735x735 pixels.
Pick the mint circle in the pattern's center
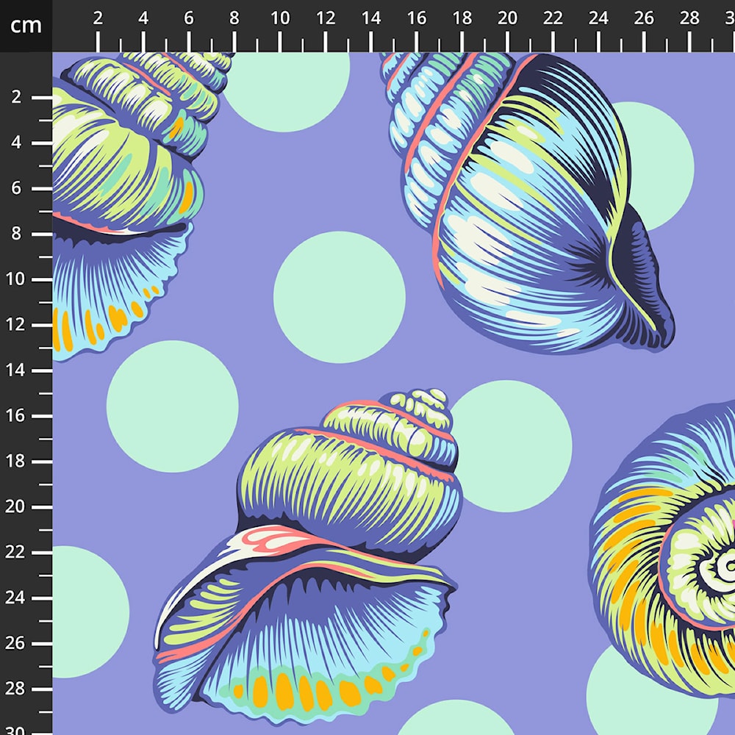pos(340,297)
